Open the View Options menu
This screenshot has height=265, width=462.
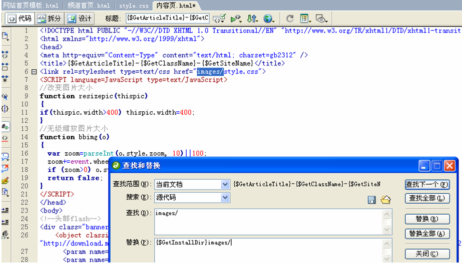click(305, 18)
